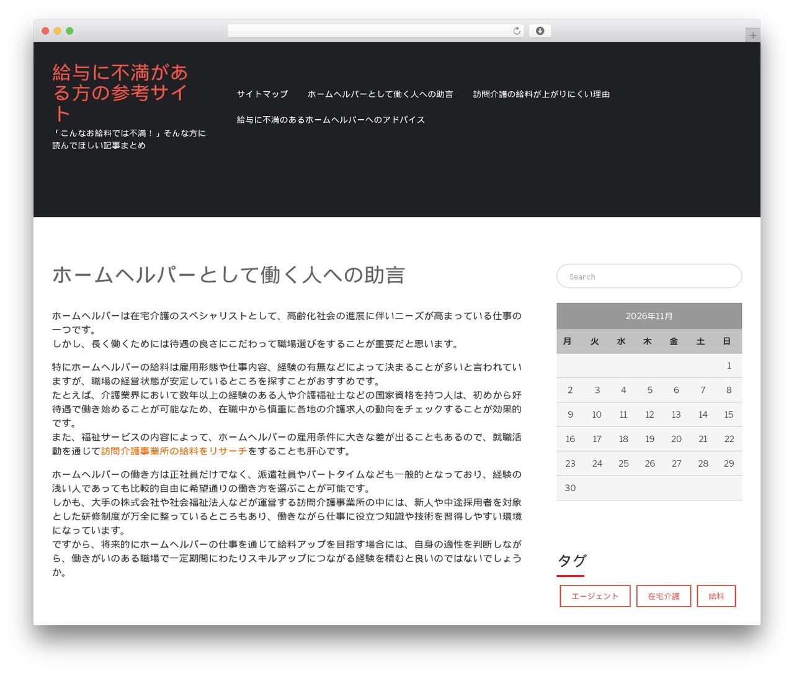The height and width of the screenshot is (673, 794).
Task: Click calendar day 12
Action: (649, 415)
